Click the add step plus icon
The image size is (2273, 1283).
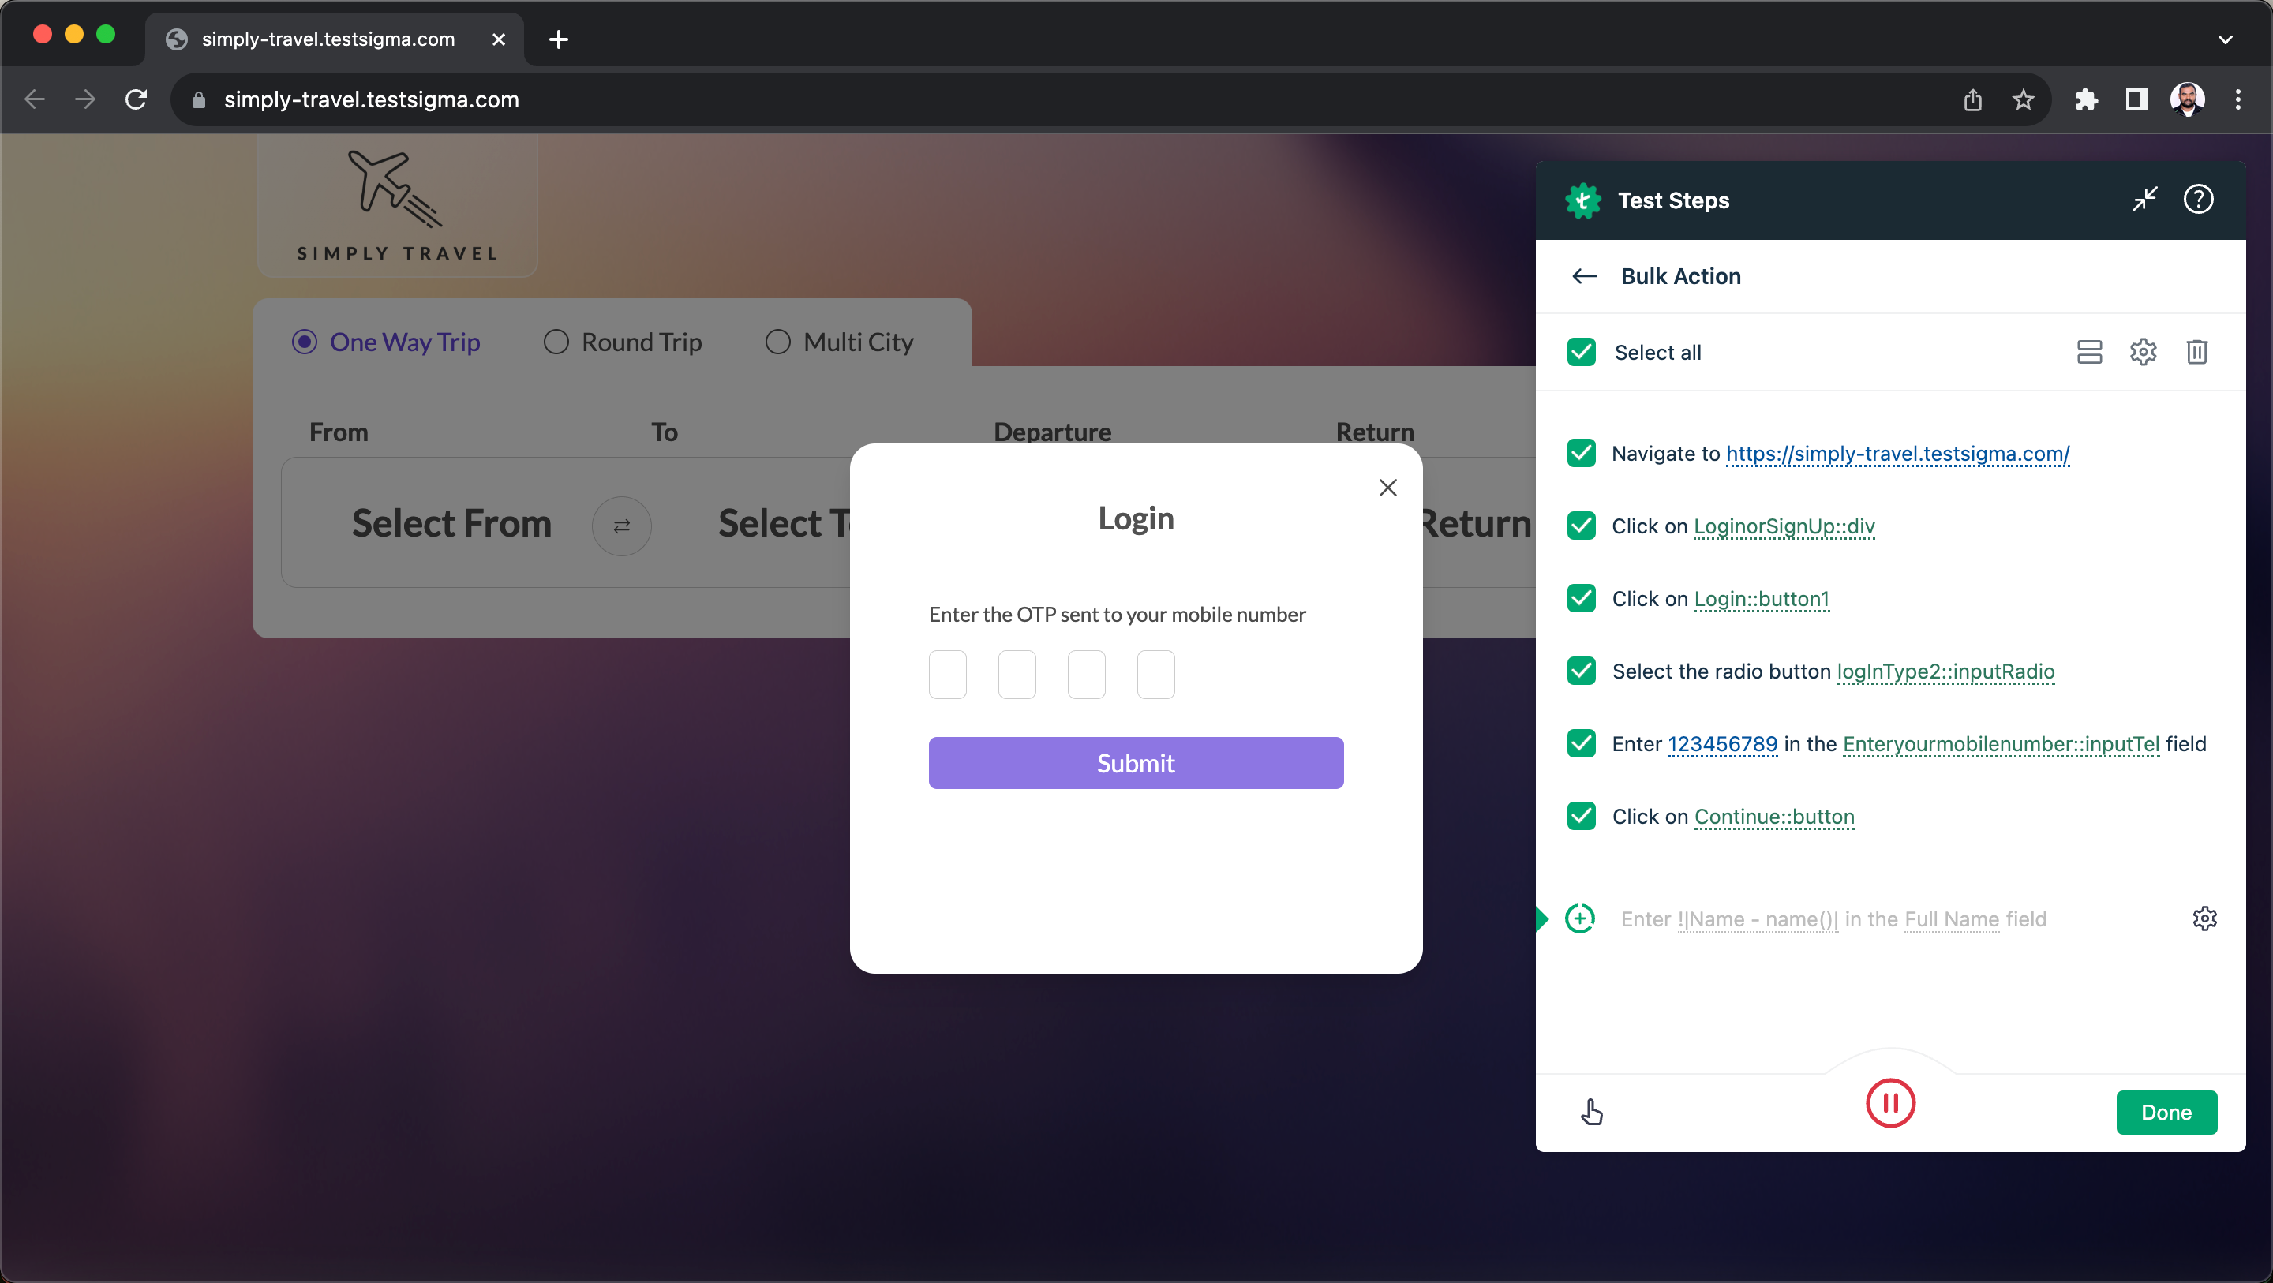(x=1580, y=918)
